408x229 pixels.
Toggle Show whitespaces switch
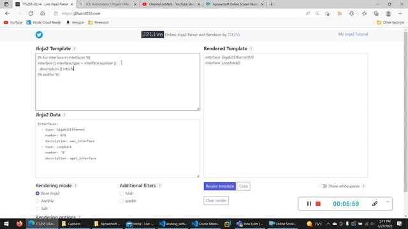(323, 186)
